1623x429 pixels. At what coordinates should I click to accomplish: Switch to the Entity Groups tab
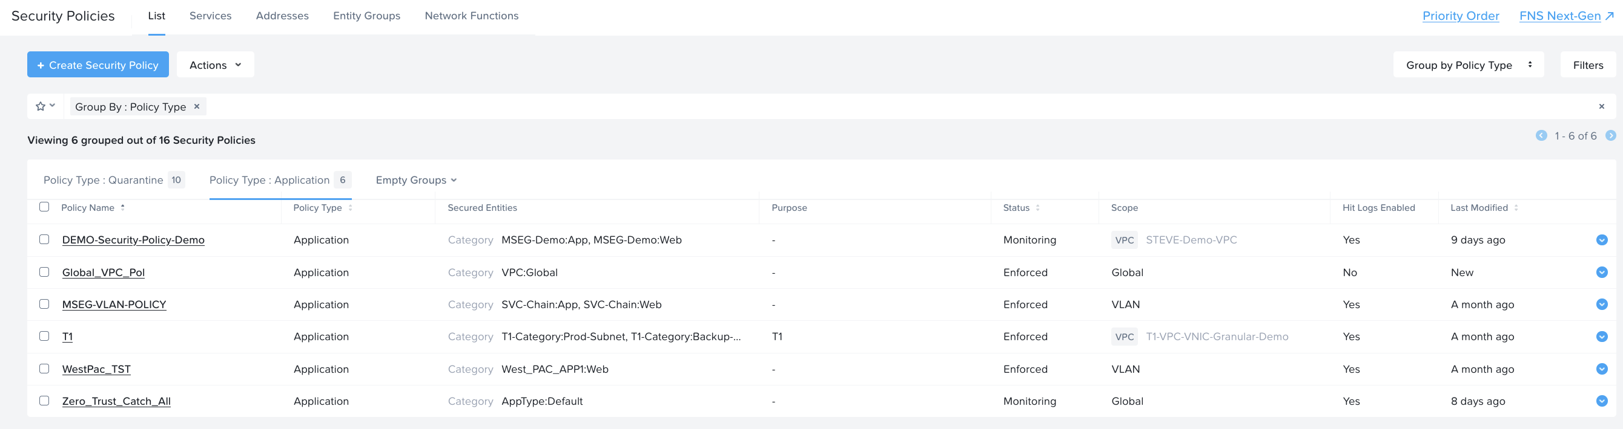coord(366,16)
